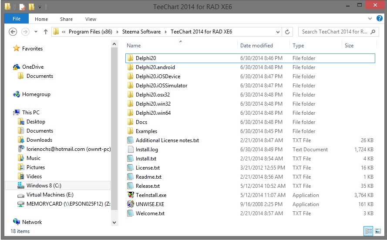The width and height of the screenshot is (387, 240).
Task: Open the File menu
Action: pos(17,19)
